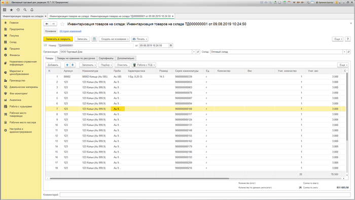Image resolution: width=355 pixels, height=200 pixels.
Task: Open info icon in title bar
Action: (x=336, y=3)
